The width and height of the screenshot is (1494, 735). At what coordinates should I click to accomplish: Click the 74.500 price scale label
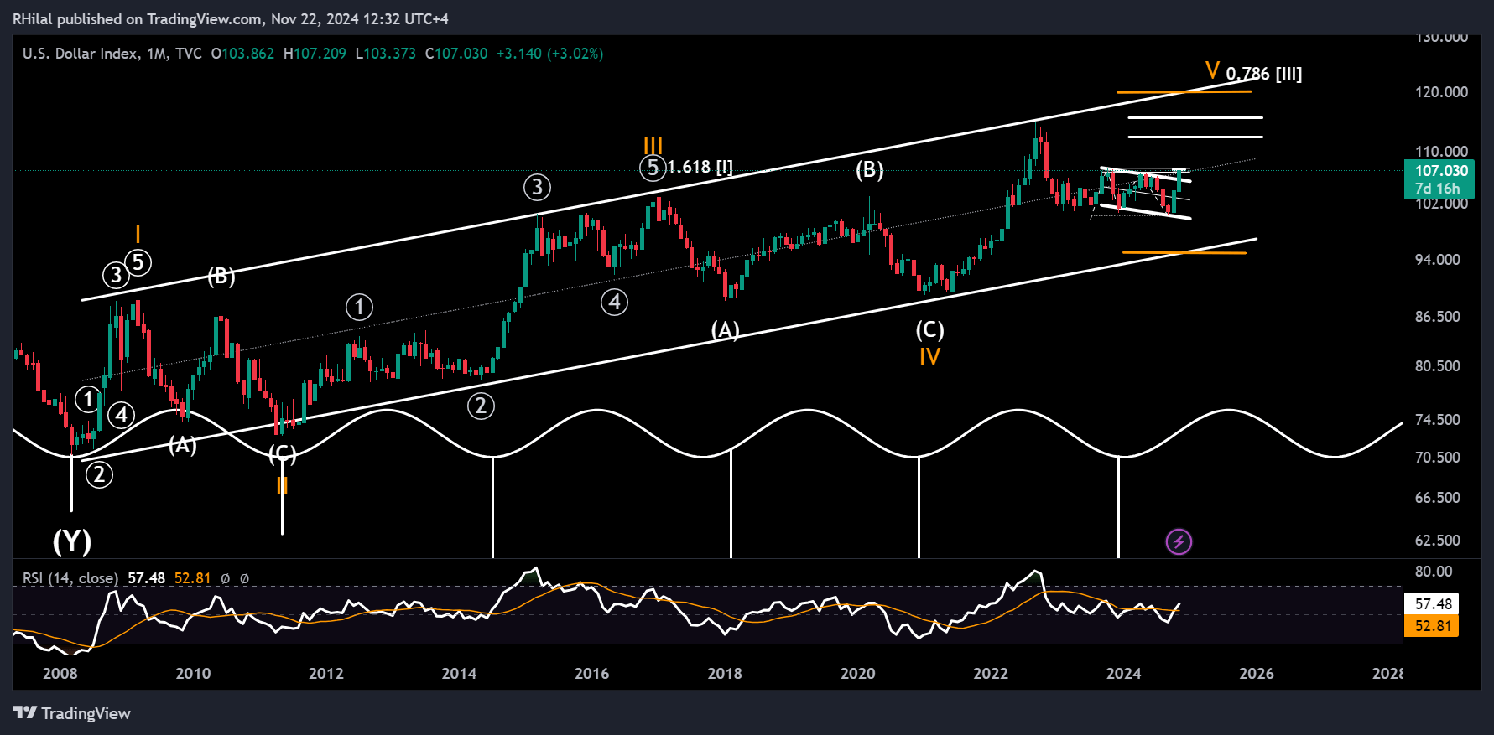1438,420
